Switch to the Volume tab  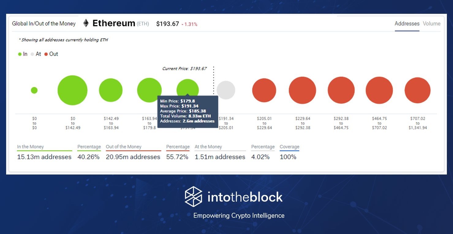point(432,24)
